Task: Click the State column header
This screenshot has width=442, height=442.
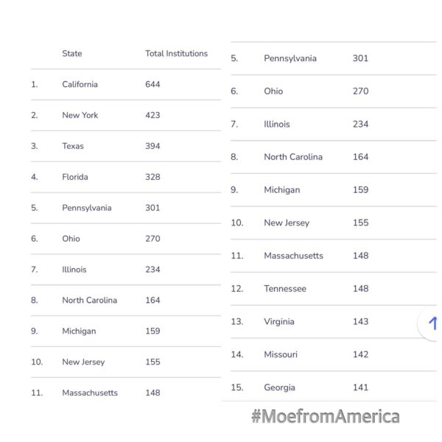Action: tap(72, 54)
